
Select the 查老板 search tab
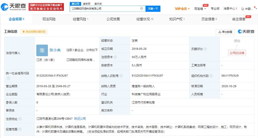(87, 4)
